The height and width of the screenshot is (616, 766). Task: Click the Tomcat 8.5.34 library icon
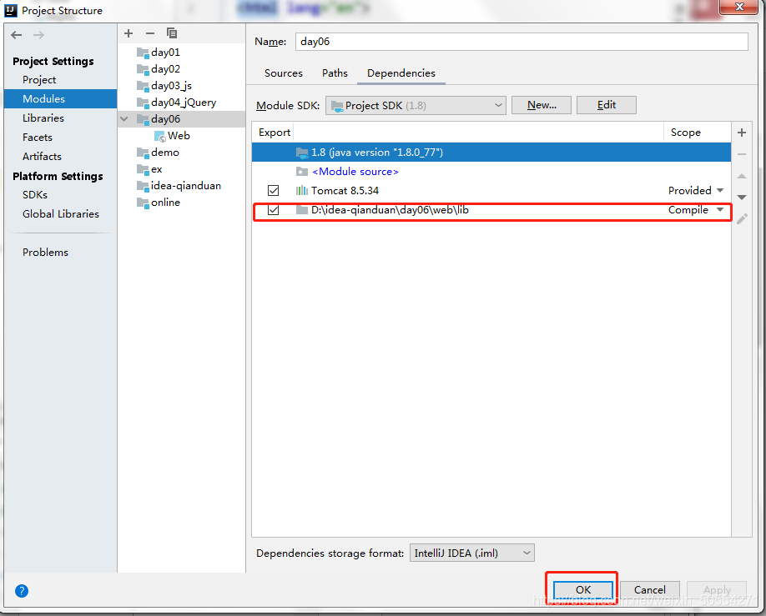[x=302, y=191]
